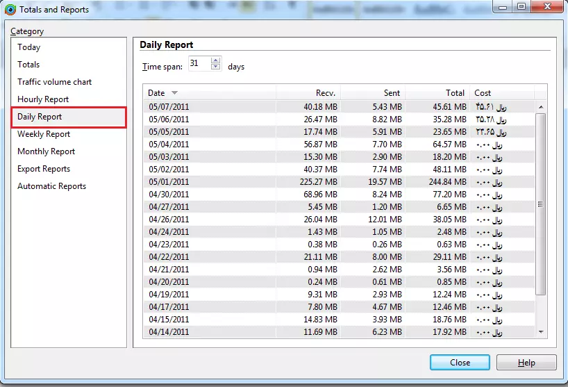Click the 19.57 MB sent value
The width and height of the screenshot is (568, 387).
pyautogui.click(x=385, y=182)
